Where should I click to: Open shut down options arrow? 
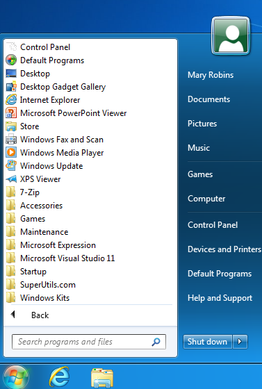click(240, 342)
